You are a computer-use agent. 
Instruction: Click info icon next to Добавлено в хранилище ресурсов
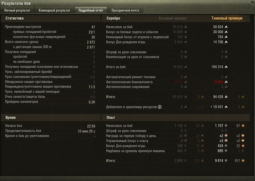160,107
